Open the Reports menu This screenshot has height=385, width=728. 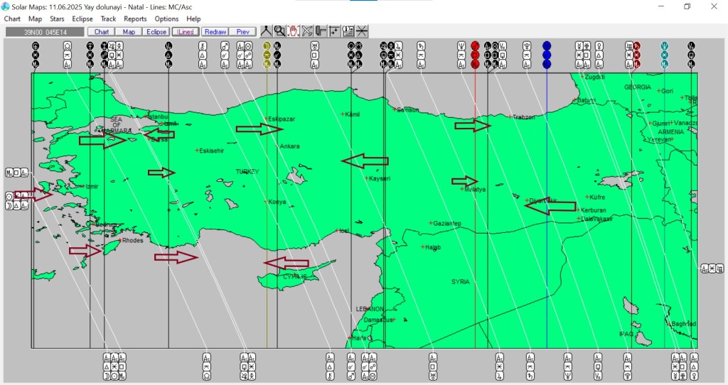click(135, 18)
